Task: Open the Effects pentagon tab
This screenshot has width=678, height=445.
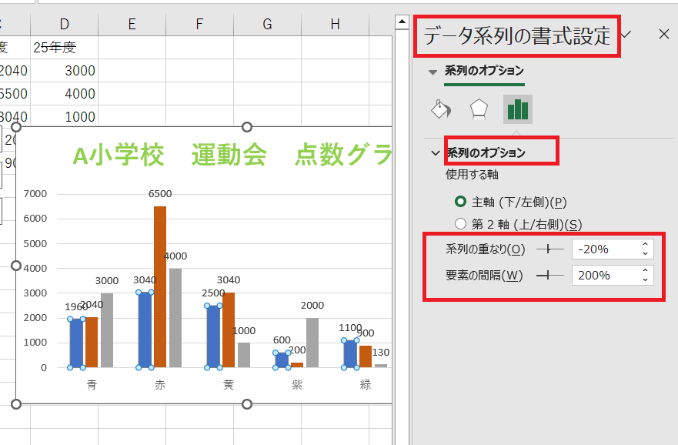Action: [479, 109]
